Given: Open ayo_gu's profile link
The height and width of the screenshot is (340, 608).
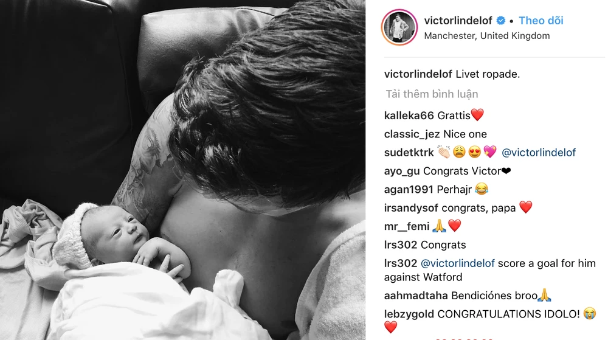Looking at the screenshot, I should 402,172.
